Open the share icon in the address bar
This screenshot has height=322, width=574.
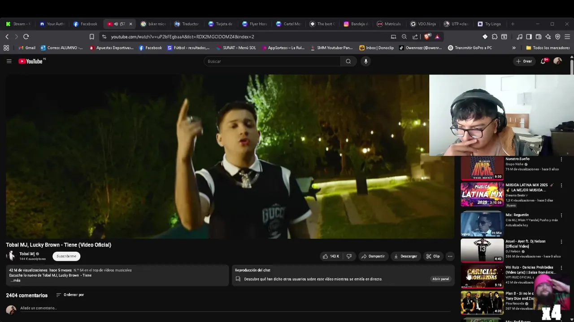click(x=415, y=37)
